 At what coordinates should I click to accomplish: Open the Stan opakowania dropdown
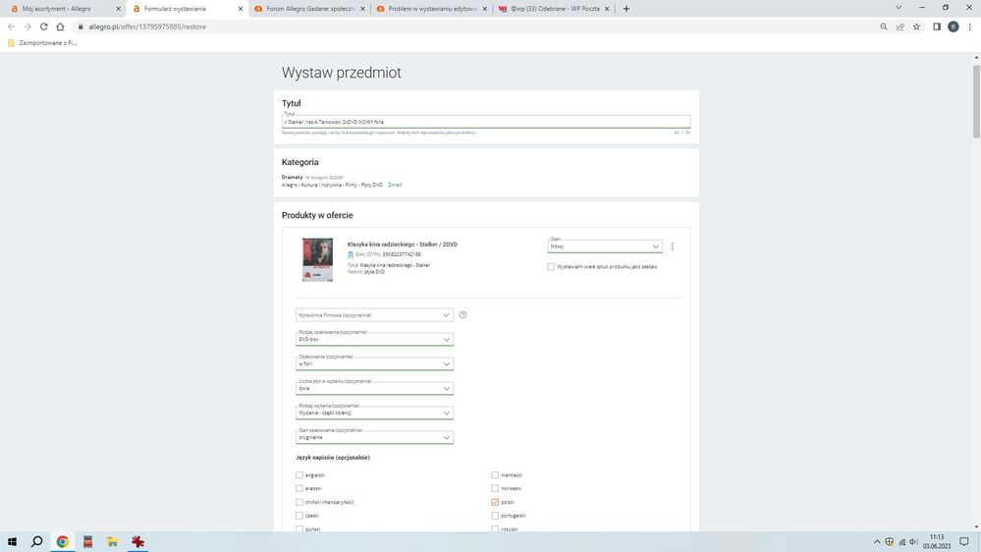pyautogui.click(x=374, y=437)
